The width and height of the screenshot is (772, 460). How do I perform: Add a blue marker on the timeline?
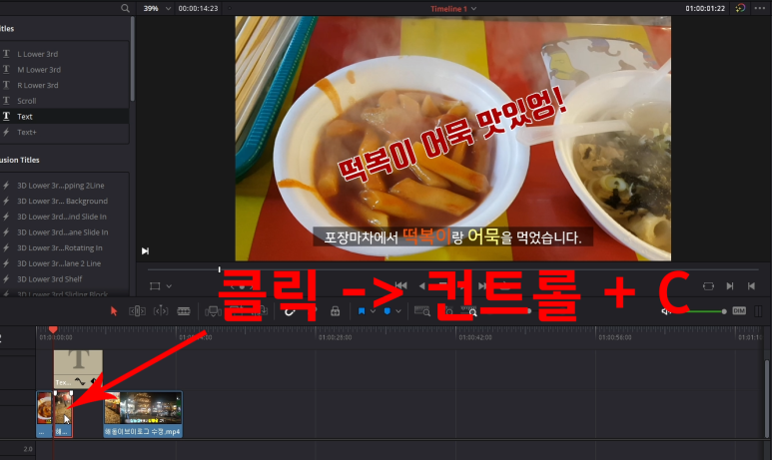pyautogui.click(x=386, y=311)
